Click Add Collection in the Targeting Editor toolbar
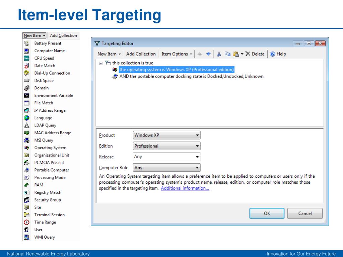The width and height of the screenshot is (343, 257). coord(141,54)
